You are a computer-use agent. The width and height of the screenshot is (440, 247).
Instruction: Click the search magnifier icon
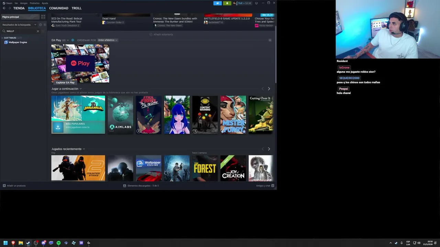click(4, 31)
